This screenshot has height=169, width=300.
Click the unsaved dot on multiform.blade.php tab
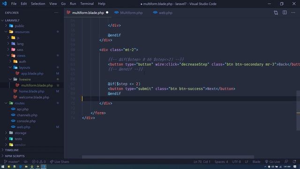[107, 13]
